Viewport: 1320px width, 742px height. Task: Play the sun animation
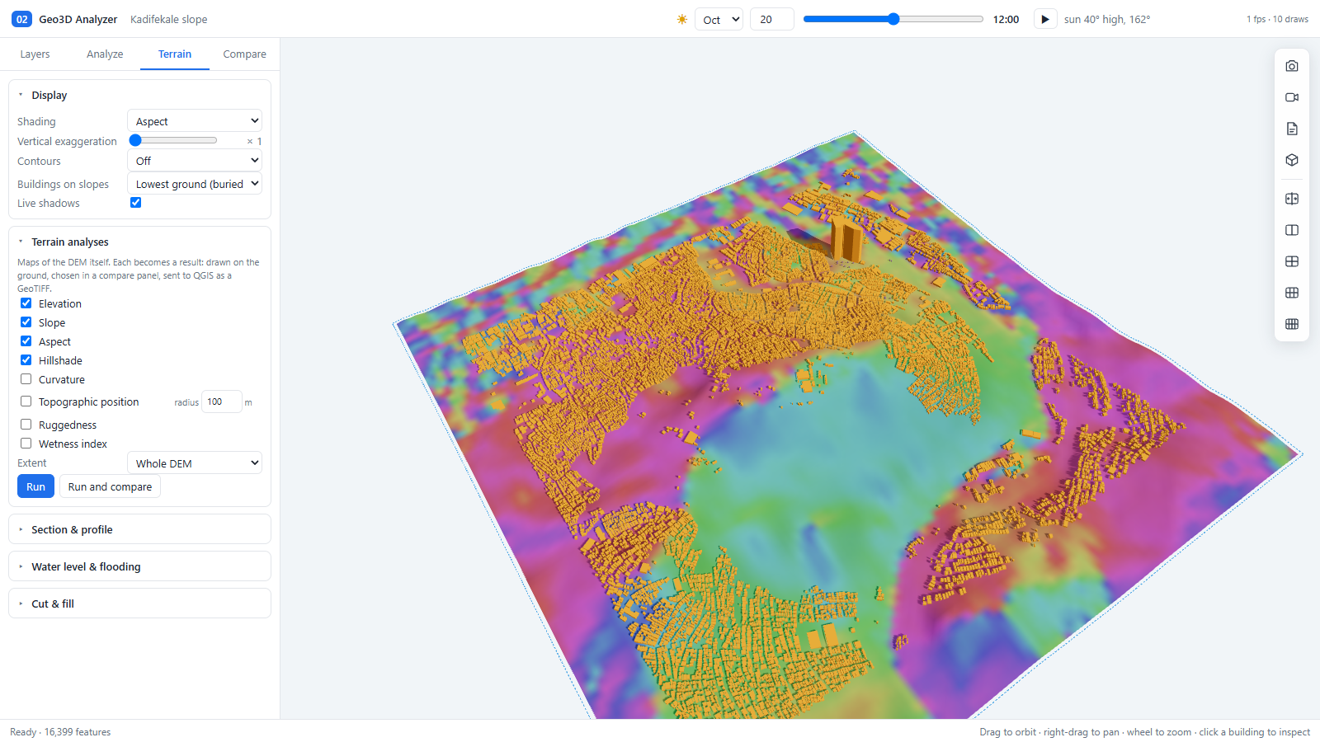pyautogui.click(x=1045, y=19)
